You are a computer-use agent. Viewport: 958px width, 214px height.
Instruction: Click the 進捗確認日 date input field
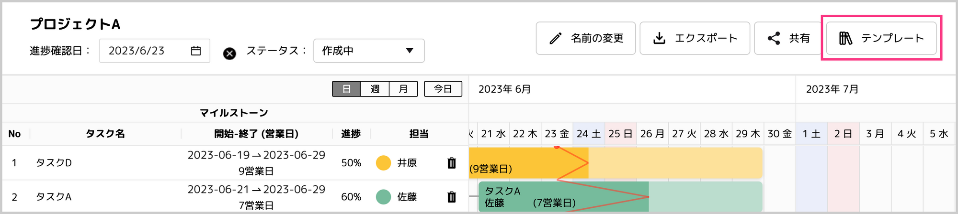click(x=154, y=51)
